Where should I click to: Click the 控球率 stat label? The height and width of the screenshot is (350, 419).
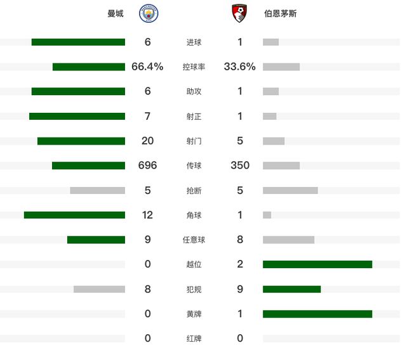click(194, 67)
